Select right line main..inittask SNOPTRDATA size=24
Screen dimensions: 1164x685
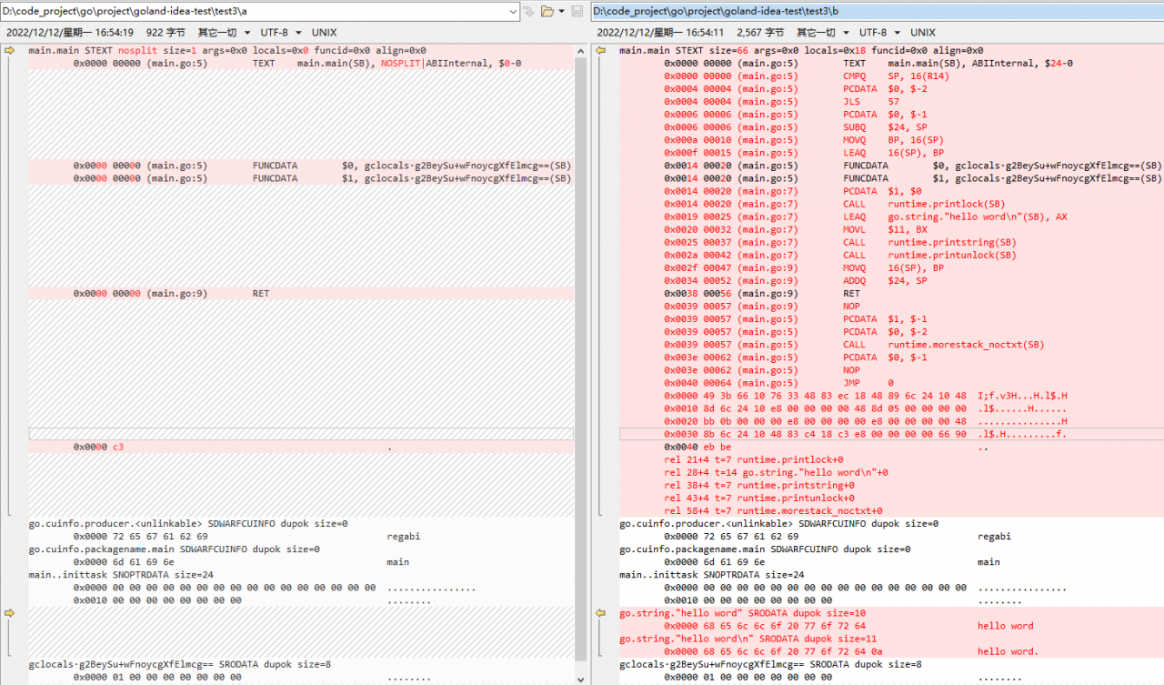pyautogui.click(x=889, y=575)
